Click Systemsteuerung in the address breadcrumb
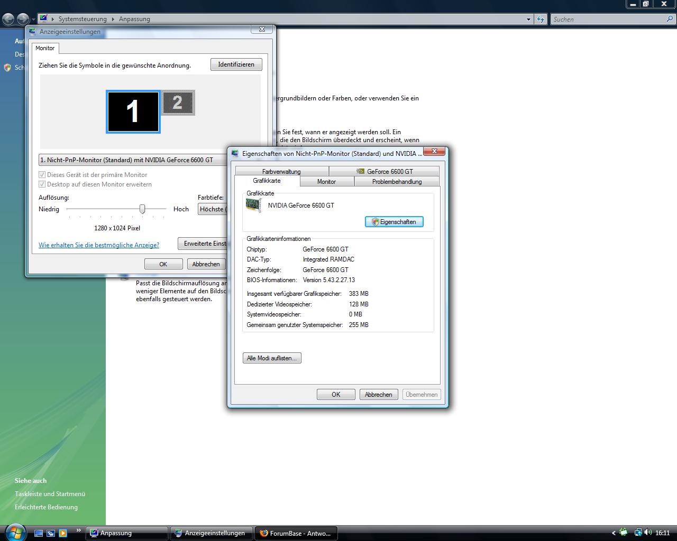677x541 pixels. (83, 19)
